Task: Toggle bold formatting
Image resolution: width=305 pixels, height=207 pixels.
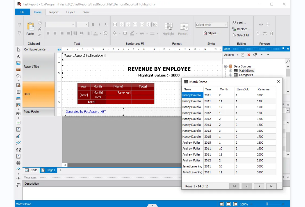Action: 93,24
